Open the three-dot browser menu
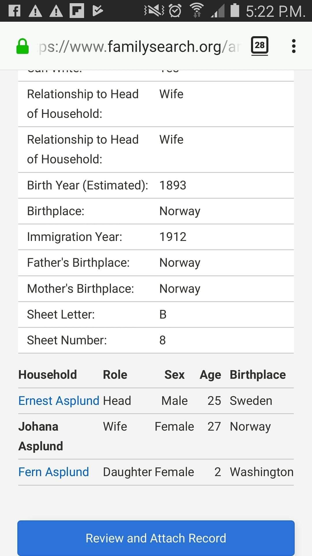 [294, 46]
